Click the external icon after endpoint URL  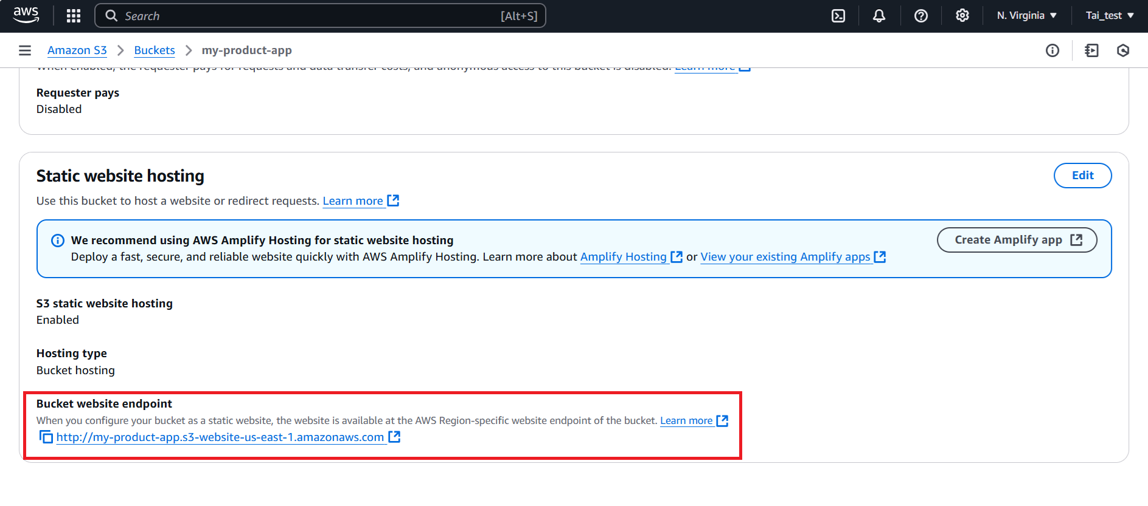(394, 437)
